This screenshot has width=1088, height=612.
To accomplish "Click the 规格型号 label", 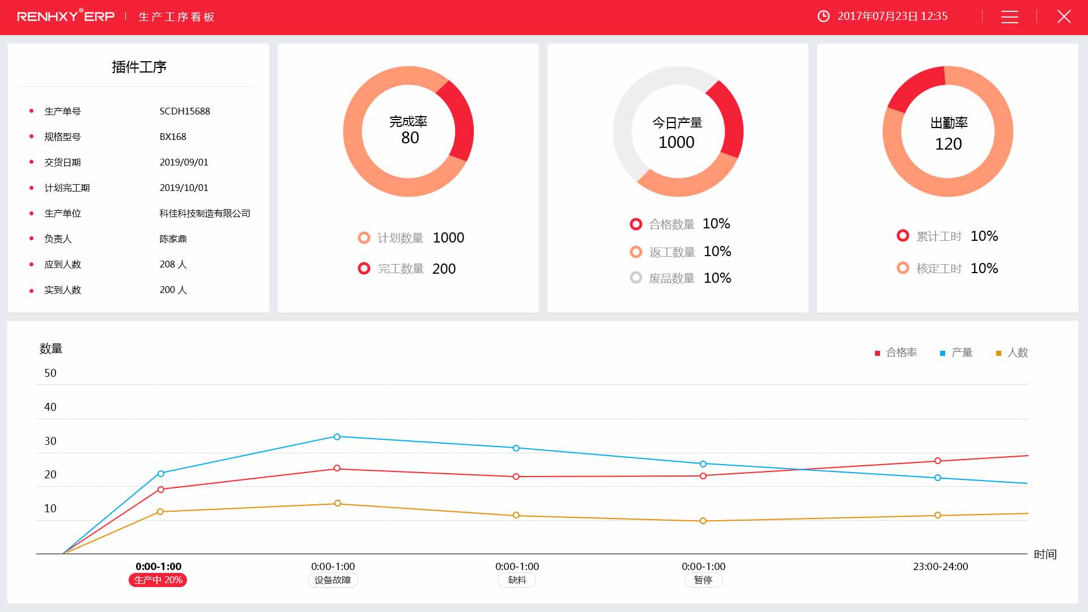I will (62, 137).
